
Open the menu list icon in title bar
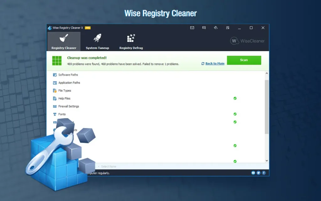228,28
